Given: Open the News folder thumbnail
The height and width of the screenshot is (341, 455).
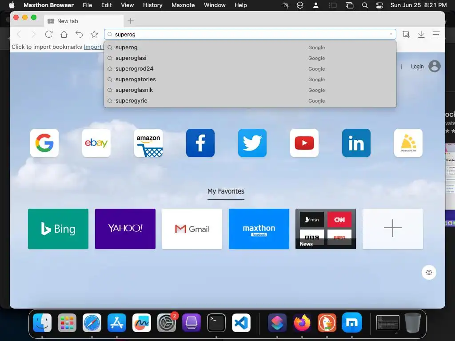Looking at the screenshot, I should [x=326, y=229].
